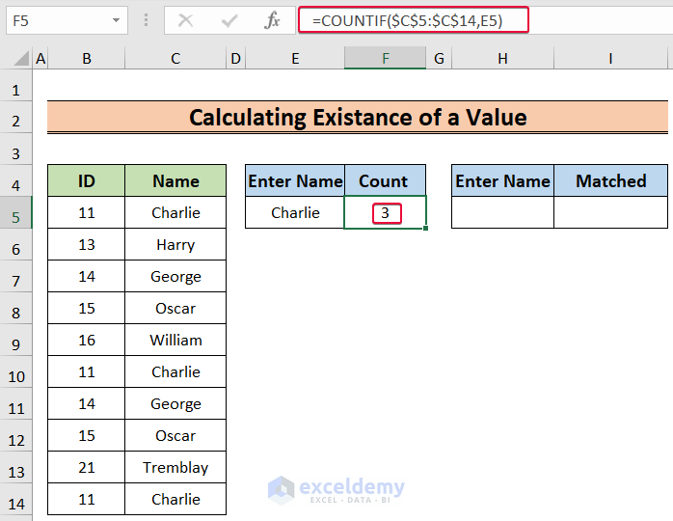Click the formula bar's three-dot resize handle

[146, 20]
